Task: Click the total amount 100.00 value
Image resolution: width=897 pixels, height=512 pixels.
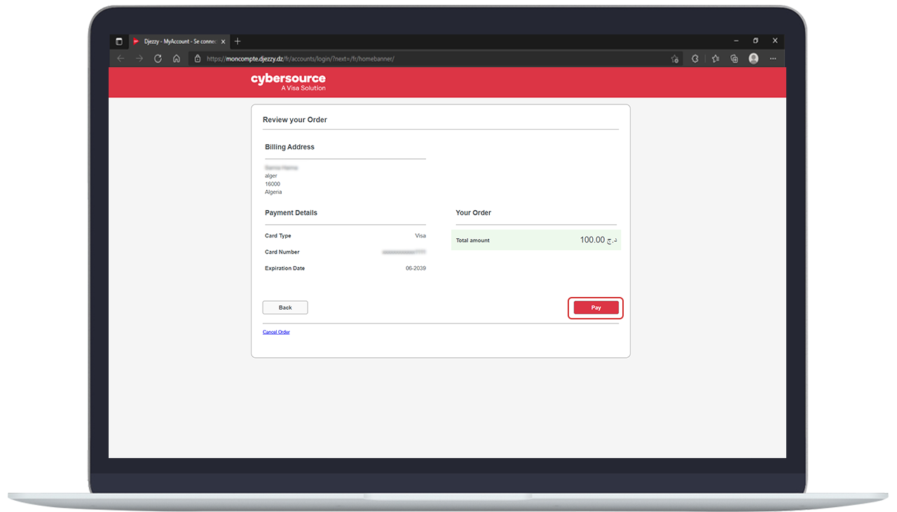Action: 598,240
